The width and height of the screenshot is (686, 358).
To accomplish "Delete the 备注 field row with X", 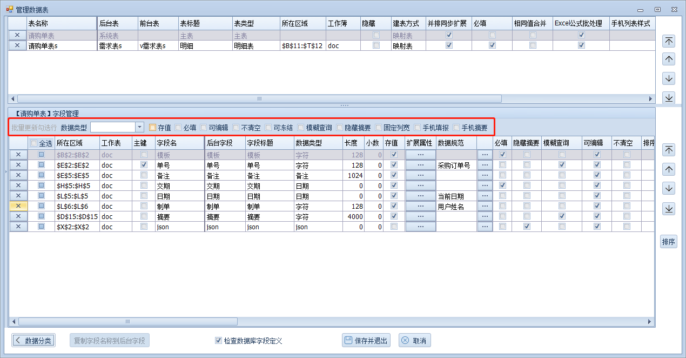I will point(18,176).
